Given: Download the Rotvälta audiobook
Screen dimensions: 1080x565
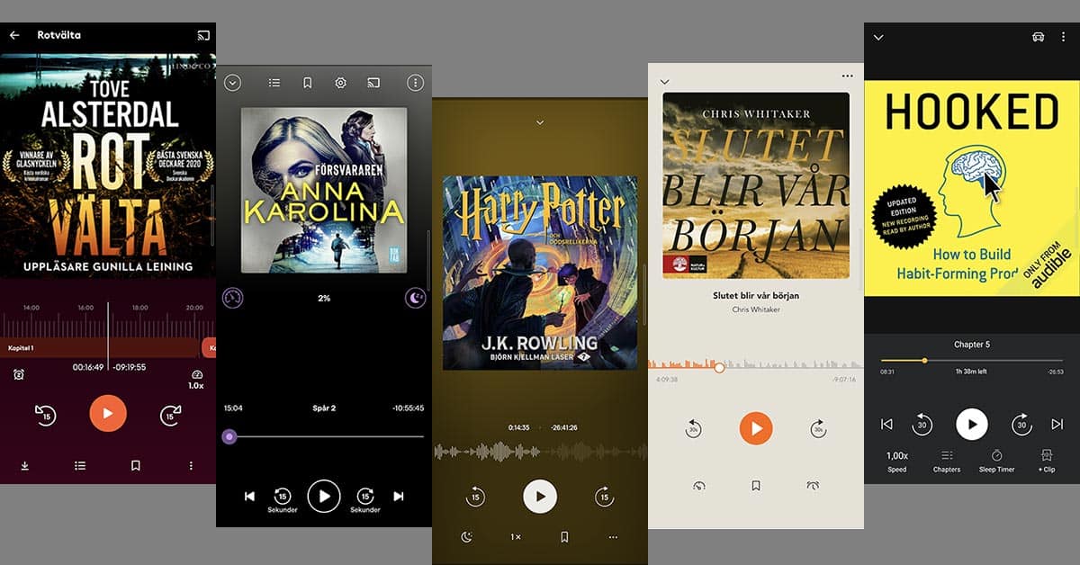Looking at the screenshot, I should (24, 465).
